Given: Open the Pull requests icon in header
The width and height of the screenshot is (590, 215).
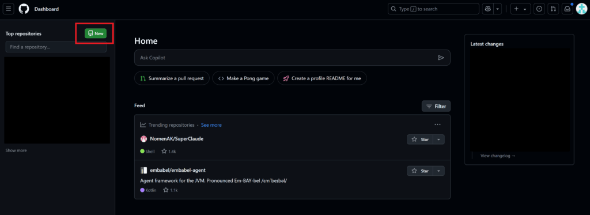Looking at the screenshot, I should [553, 9].
